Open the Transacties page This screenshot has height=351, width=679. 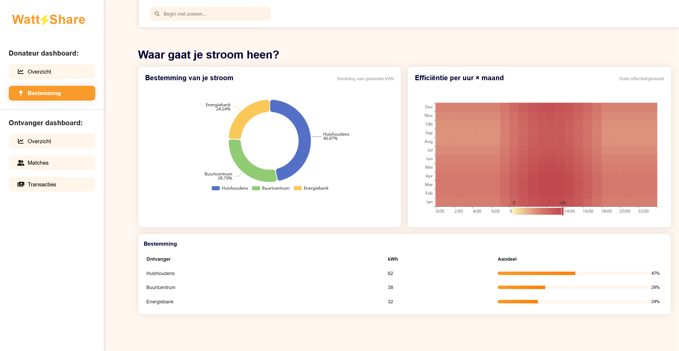click(x=52, y=184)
